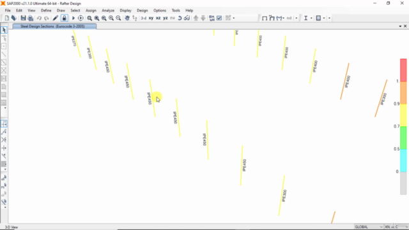Viewport: 409px width, 230px height.
Task: Open the Display menu
Action: tap(125, 10)
